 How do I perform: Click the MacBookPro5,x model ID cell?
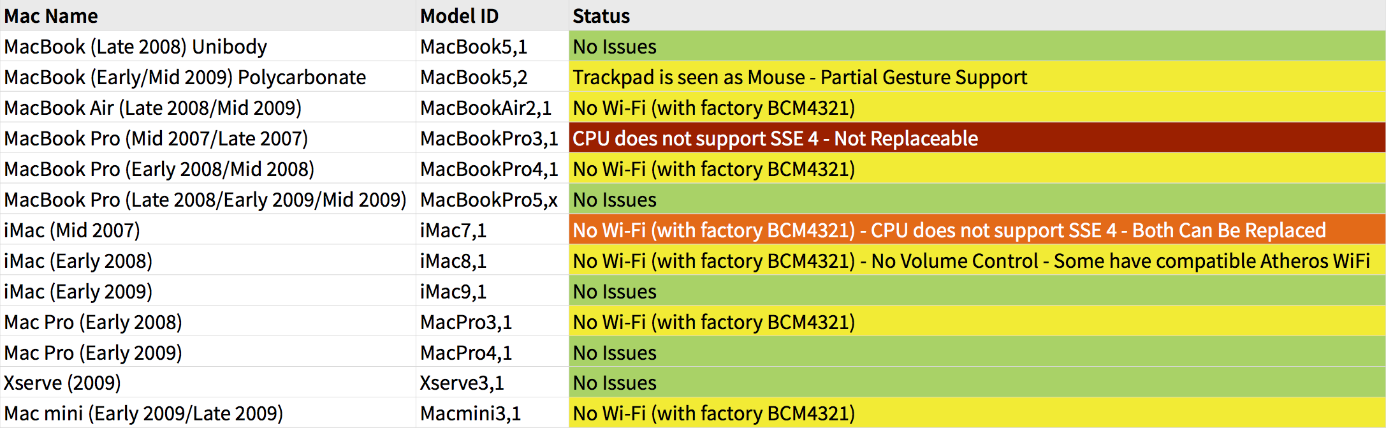click(x=489, y=200)
